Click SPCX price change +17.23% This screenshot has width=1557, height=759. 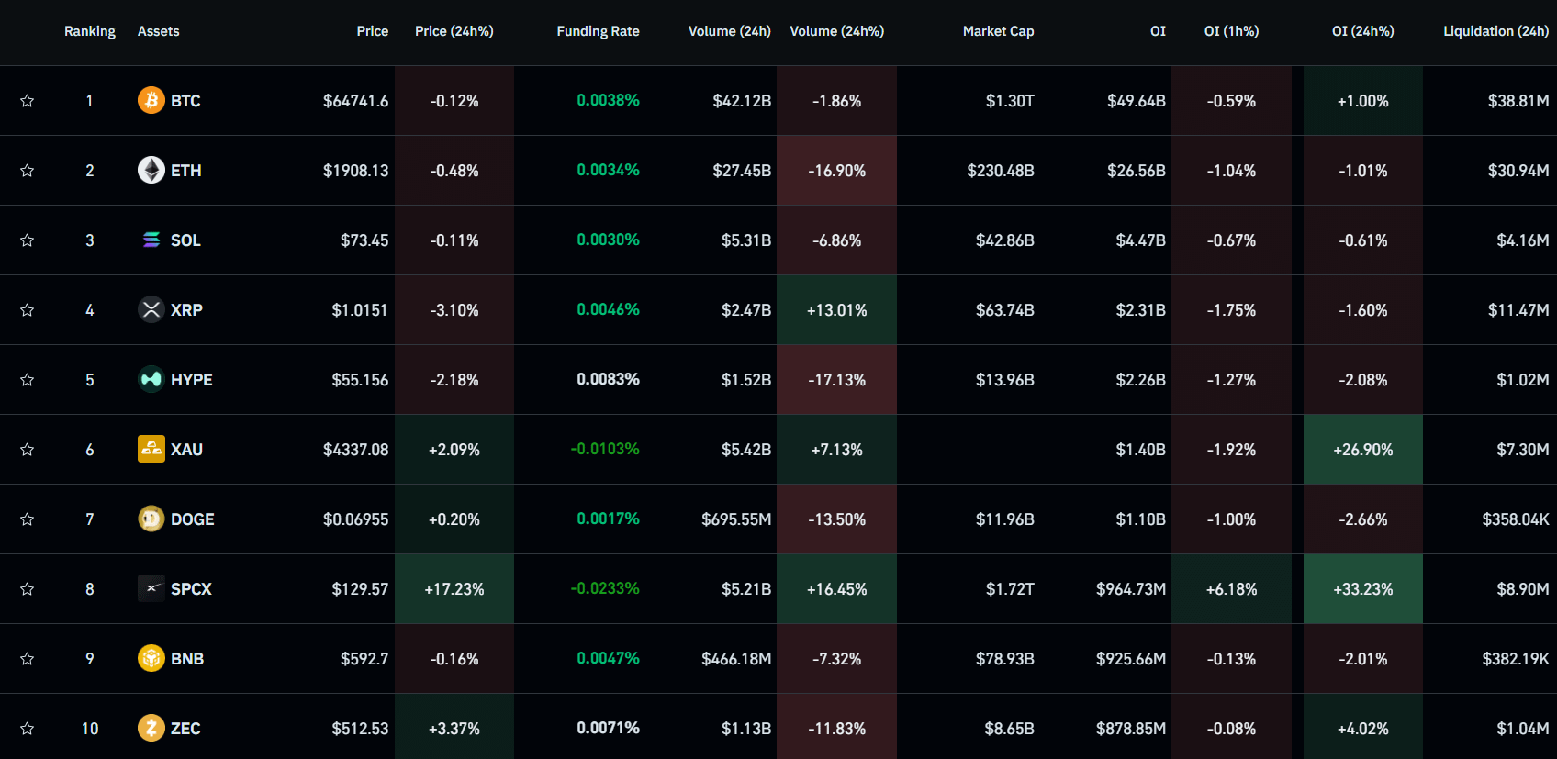tap(454, 589)
